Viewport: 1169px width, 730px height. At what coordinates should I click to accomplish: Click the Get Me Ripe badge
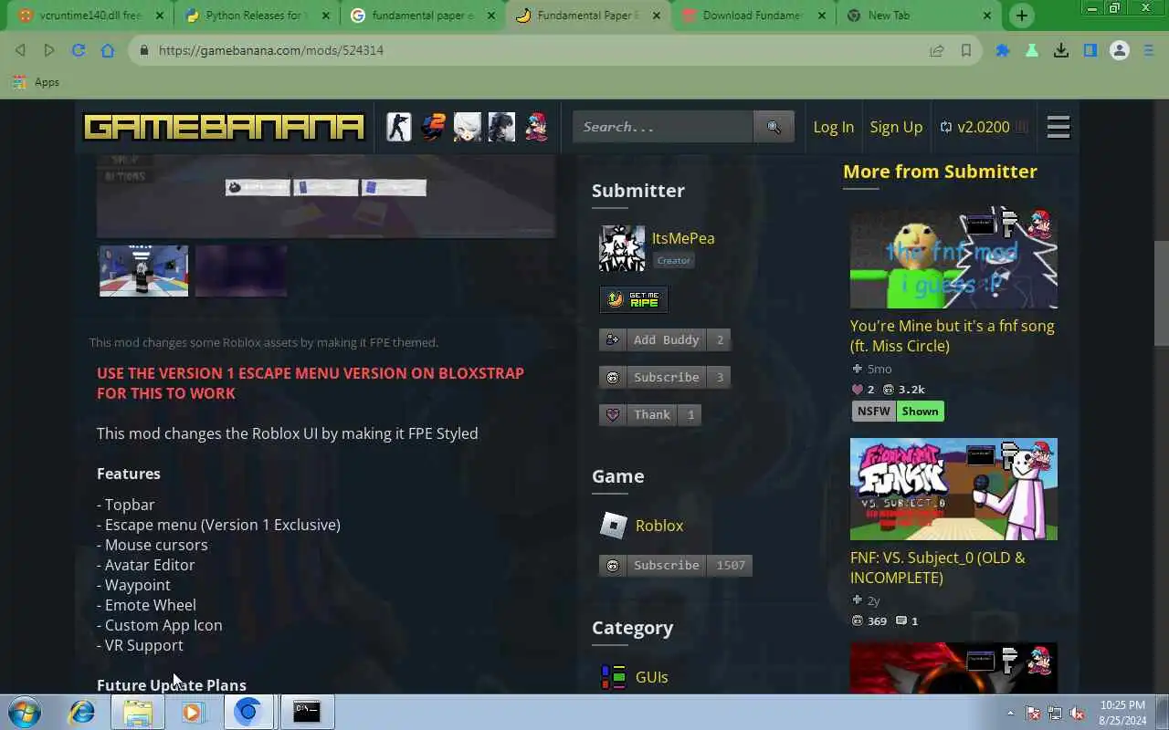[x=634, y=299]
